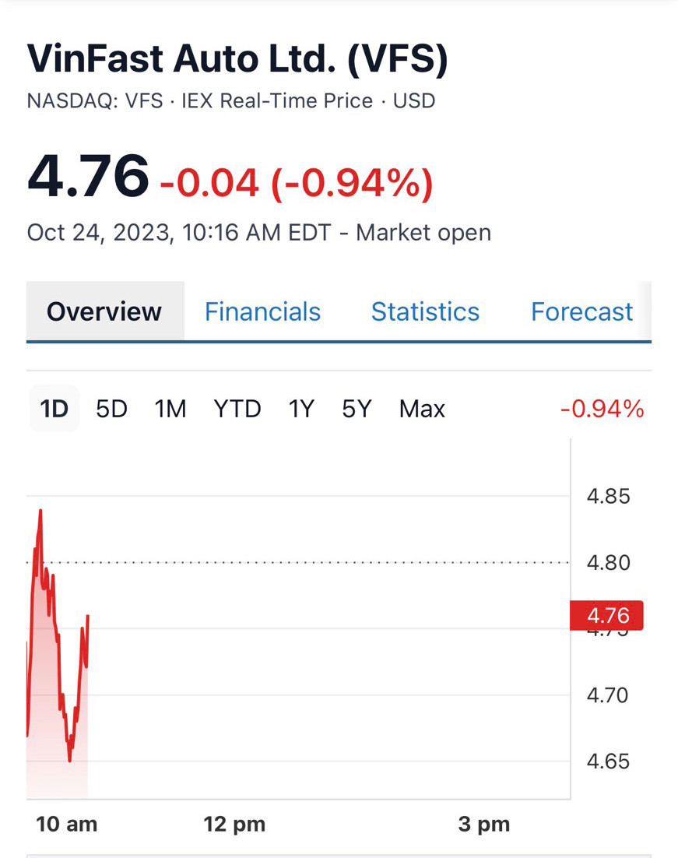
Task: Click the VinFast Auto Ltd. (VFS) heading
Action: pyautogui.click(x=237, y=60)
